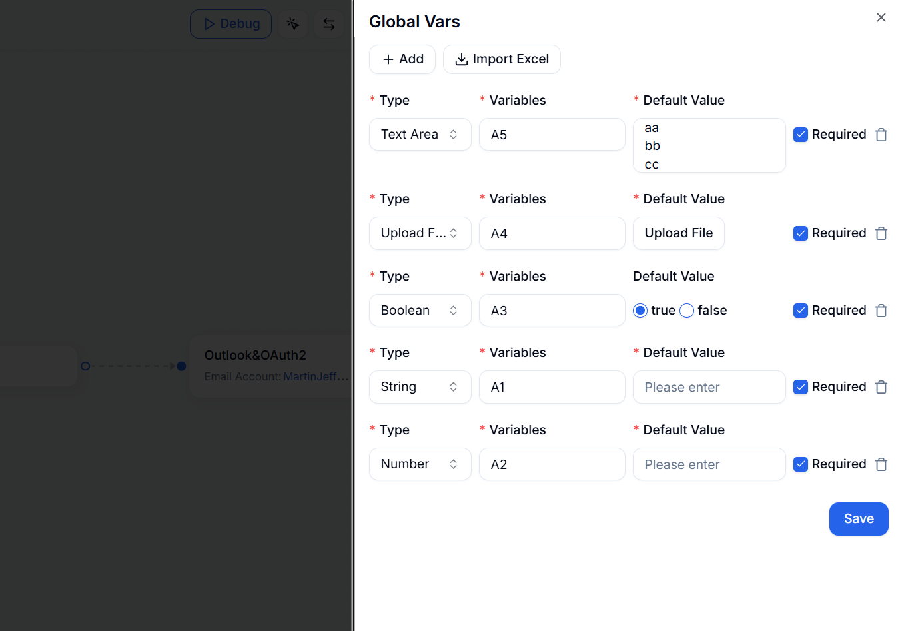Remove the A2 number variable
This screenshot has width=898, height=631.
click(x=881, y=464)
